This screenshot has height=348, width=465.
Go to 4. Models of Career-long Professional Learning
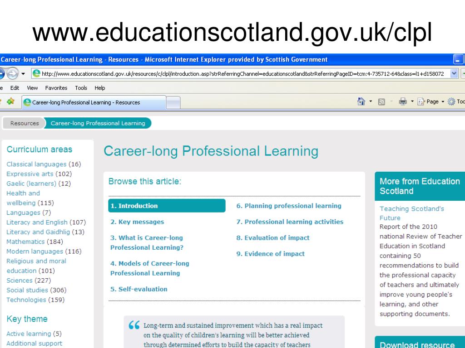149,268
